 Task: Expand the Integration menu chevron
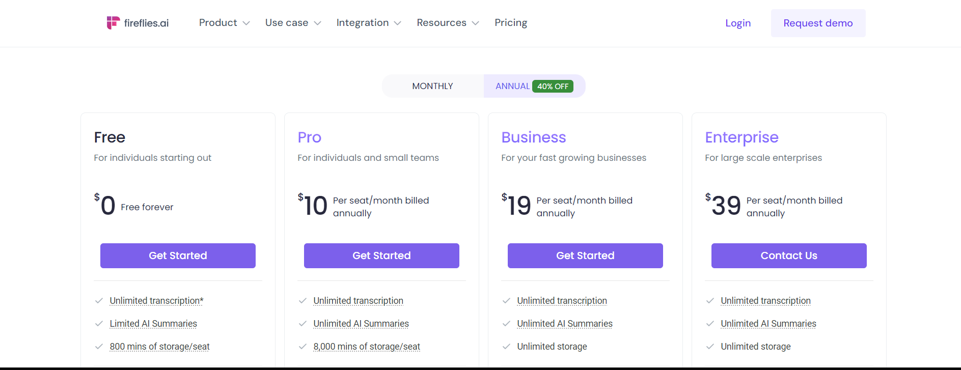click(398, 23)
